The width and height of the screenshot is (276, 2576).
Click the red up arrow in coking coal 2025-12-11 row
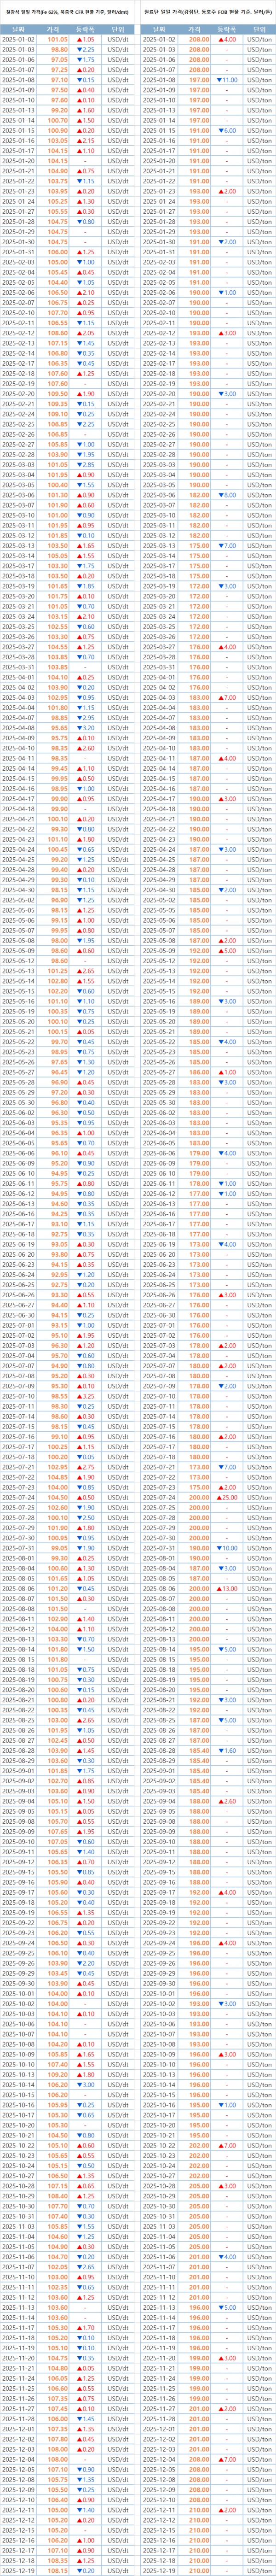click(220, 2509)
